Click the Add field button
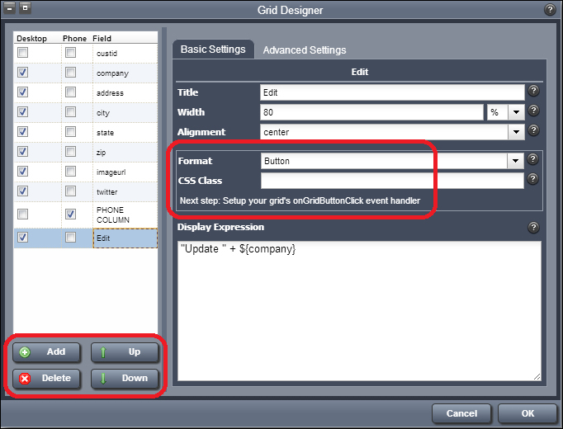Image resolution: width=563 pixels, height=429 pixels. [x=45, y=352]
